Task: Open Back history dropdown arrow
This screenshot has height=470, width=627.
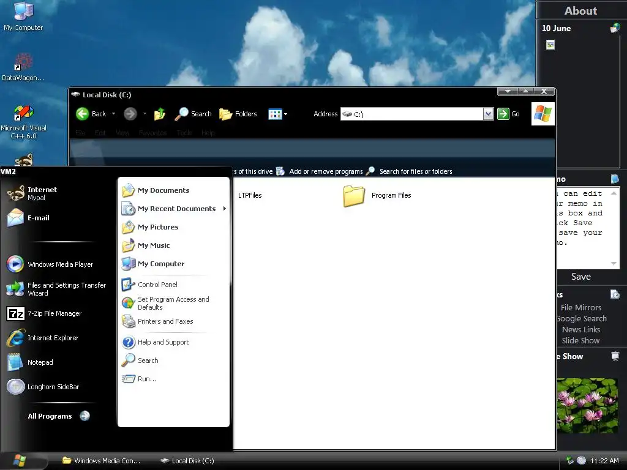Action: (113, 114)
